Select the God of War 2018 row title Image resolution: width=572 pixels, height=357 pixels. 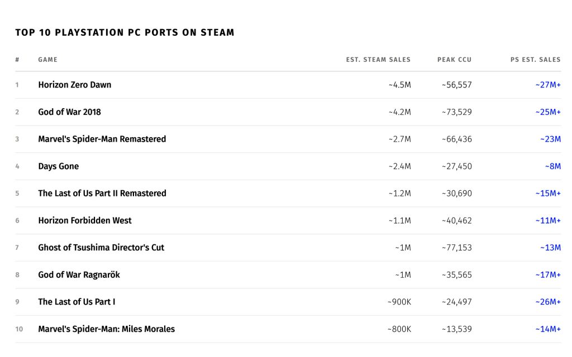coord(69,112)
